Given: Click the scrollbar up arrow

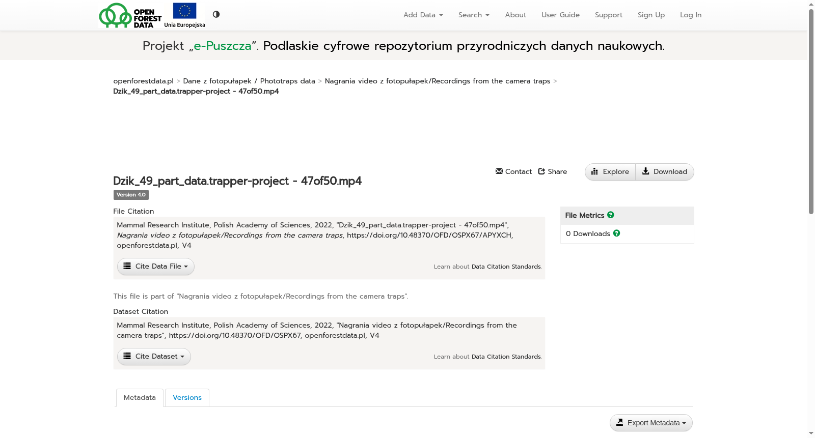Looking at the screenshot, I should 811,4.
